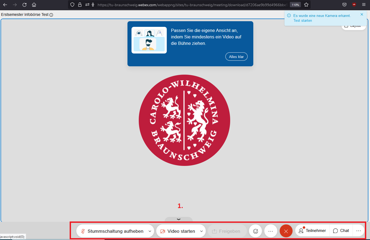Click the Webex address bar URL
Viewport: 370px width, 240px height.
[x=192, y=5]
